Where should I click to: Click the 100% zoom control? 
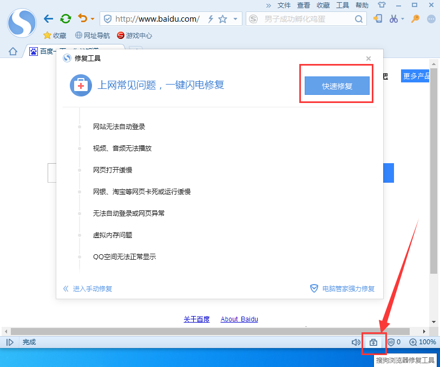(x=423, y=342)
